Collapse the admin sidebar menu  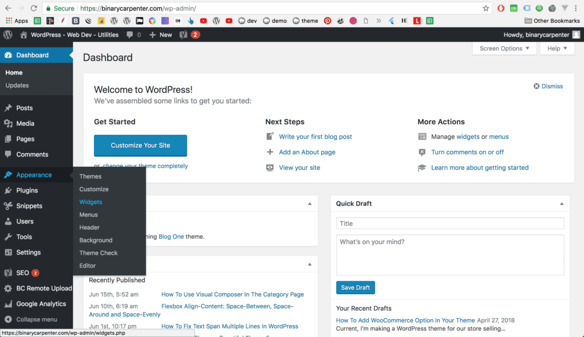coord(31,319)
